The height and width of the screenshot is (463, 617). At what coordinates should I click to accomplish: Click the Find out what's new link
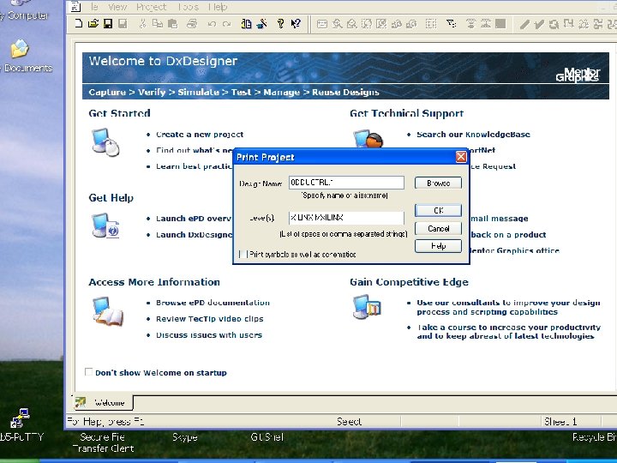pyautogui.click(x=195, y=150)
